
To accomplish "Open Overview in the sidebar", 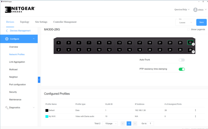I will 13,47.
